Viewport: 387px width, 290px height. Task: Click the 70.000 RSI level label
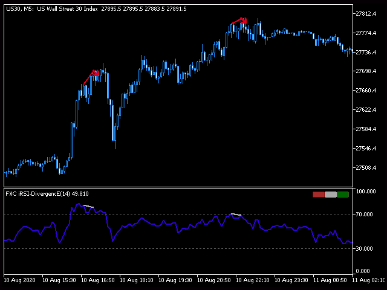[x=365, y=214]
